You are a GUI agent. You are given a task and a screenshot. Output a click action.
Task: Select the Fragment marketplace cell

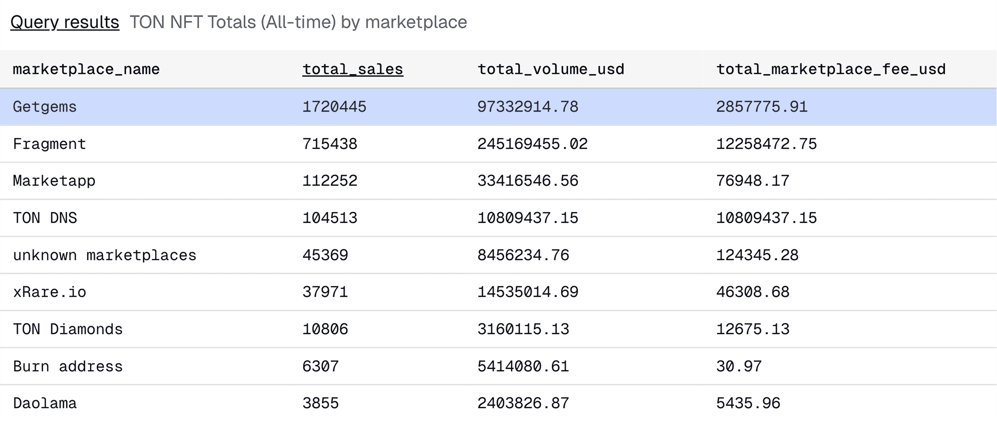coord(49,144)
